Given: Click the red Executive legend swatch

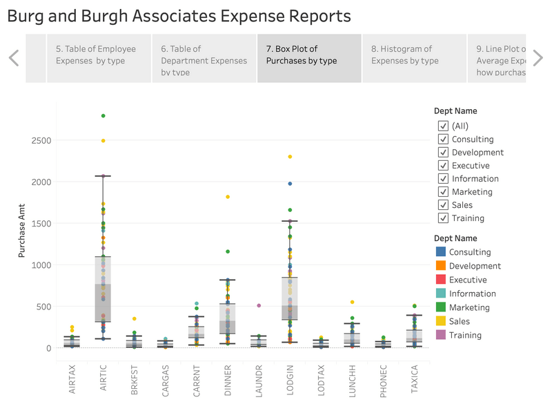Looking at the screenshot, I should 441,280.
